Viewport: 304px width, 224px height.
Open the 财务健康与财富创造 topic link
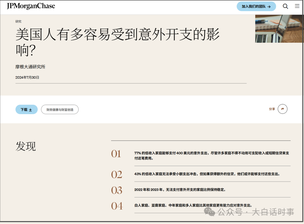(x=59, y=109)
